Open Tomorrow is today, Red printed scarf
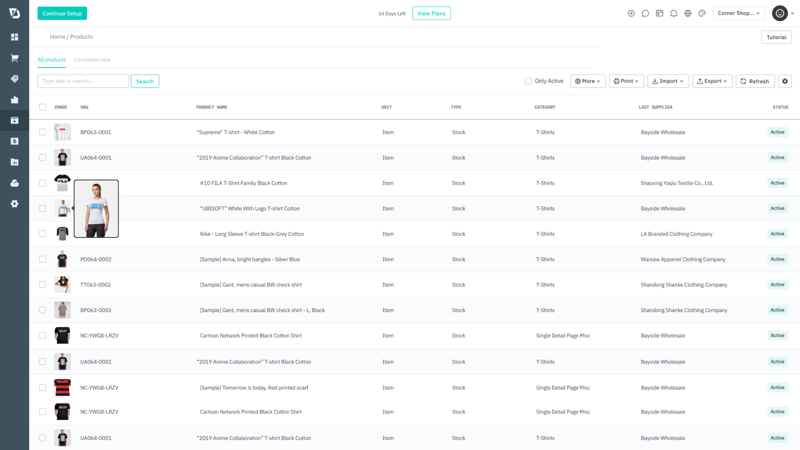Viewport: 800px width, 450px height. [254, 387]
